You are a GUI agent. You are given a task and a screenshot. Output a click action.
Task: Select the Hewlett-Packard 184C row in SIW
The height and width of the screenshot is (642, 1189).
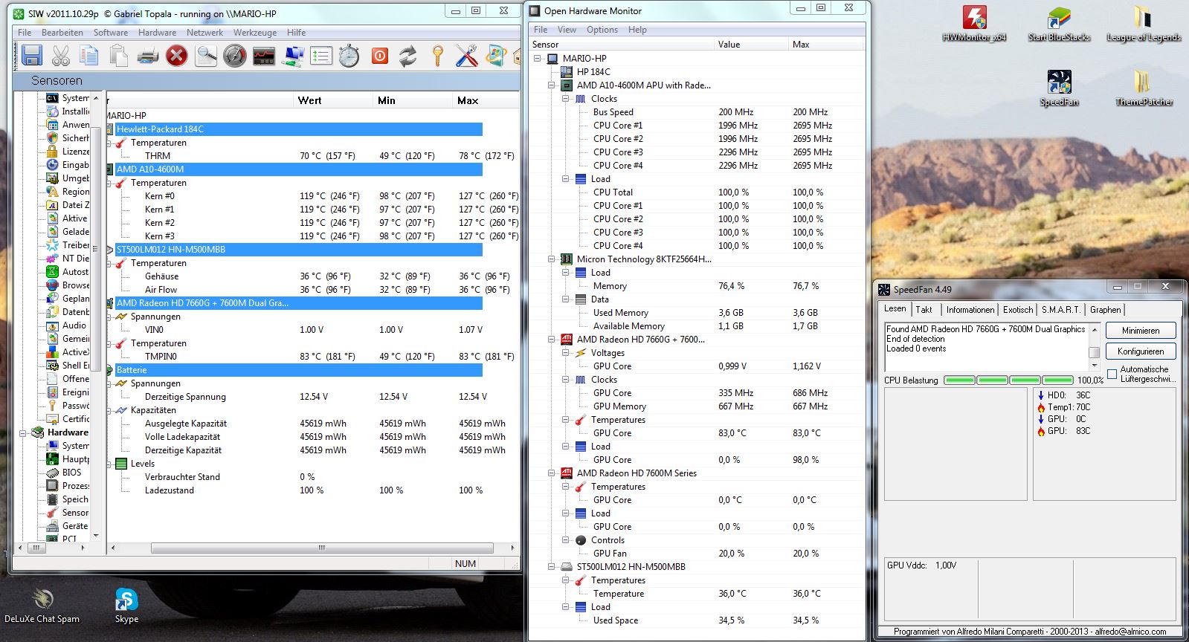(298, 129)
